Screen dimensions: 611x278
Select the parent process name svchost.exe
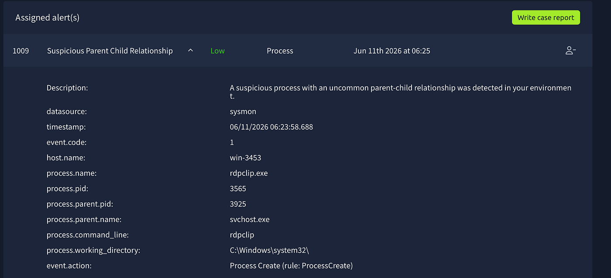click(x=250, y=219)
